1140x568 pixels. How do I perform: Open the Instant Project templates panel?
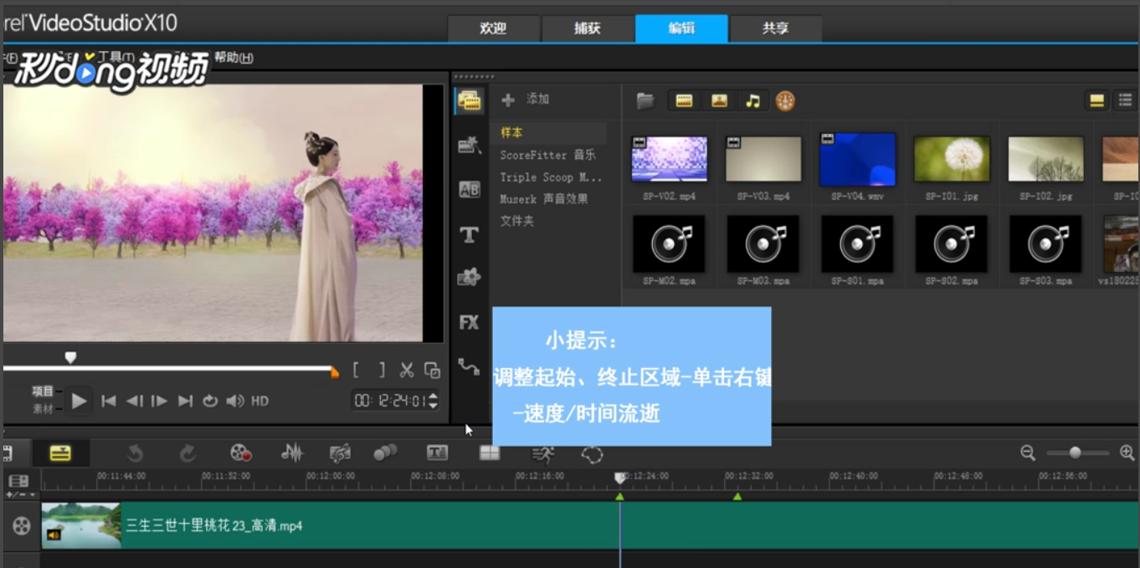click(x=469, y=146)
